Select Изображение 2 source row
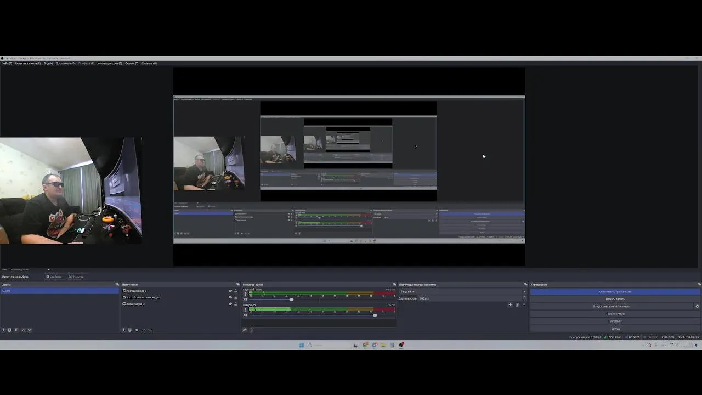 click(179, 291)
